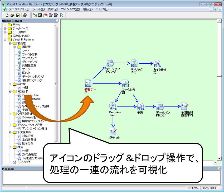This screenshot has width=224, height=192.
Task: Open the 表示(V) menu
Action: tap(53, 9)
